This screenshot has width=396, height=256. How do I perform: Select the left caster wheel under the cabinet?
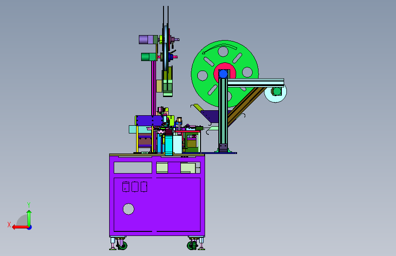[x=123, y=246]
